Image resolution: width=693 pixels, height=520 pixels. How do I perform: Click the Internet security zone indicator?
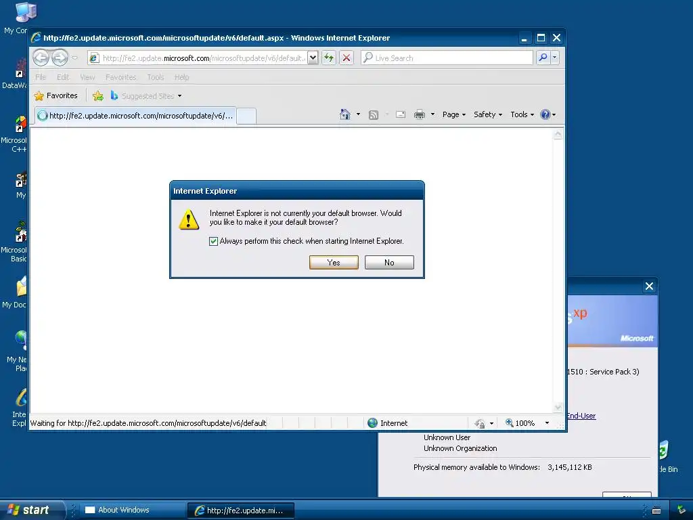click(x=388, y=423)
